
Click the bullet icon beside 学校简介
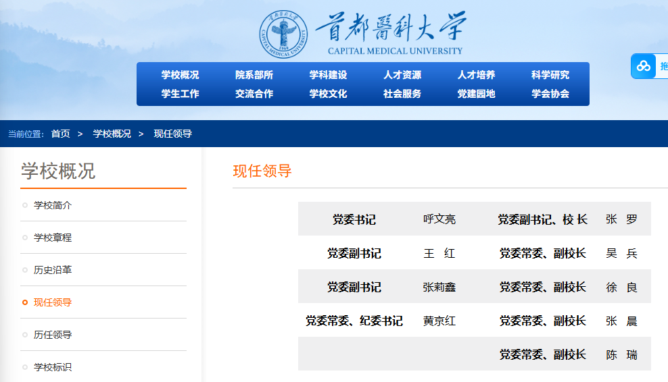(x=25, y=205)
